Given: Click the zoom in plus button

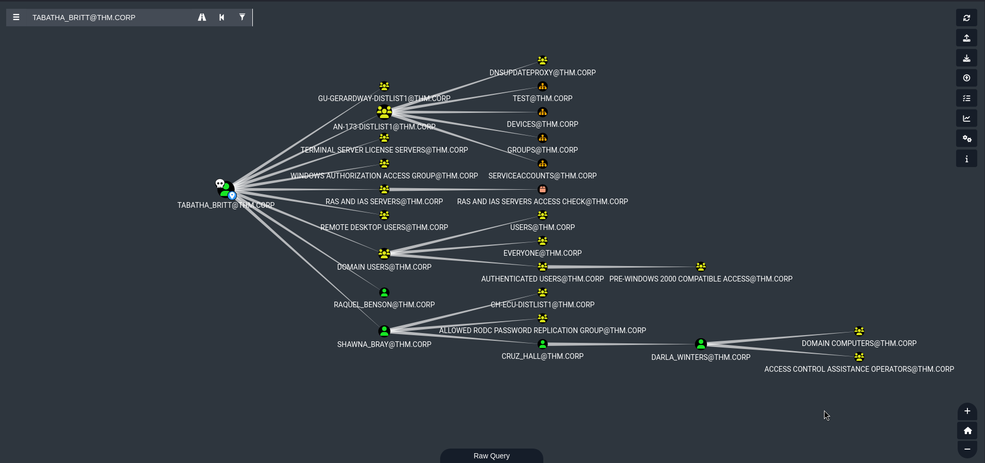Looking at the screenshot, I should pos(967,411).
